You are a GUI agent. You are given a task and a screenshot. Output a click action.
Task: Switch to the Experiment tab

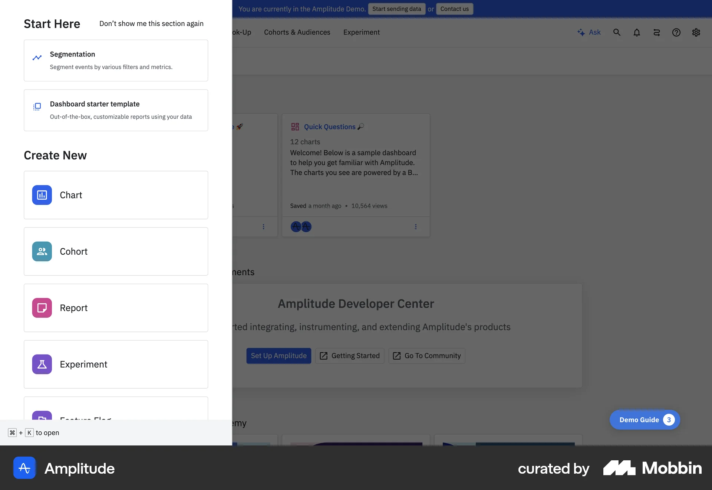362,32
